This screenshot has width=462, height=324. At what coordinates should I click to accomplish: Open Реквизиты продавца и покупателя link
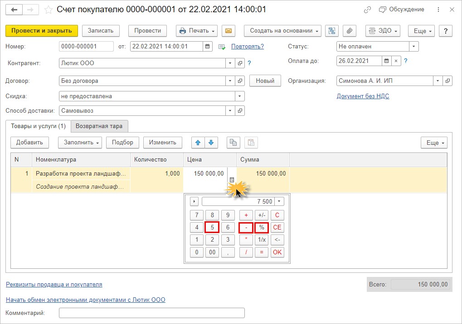coord(54,285)
